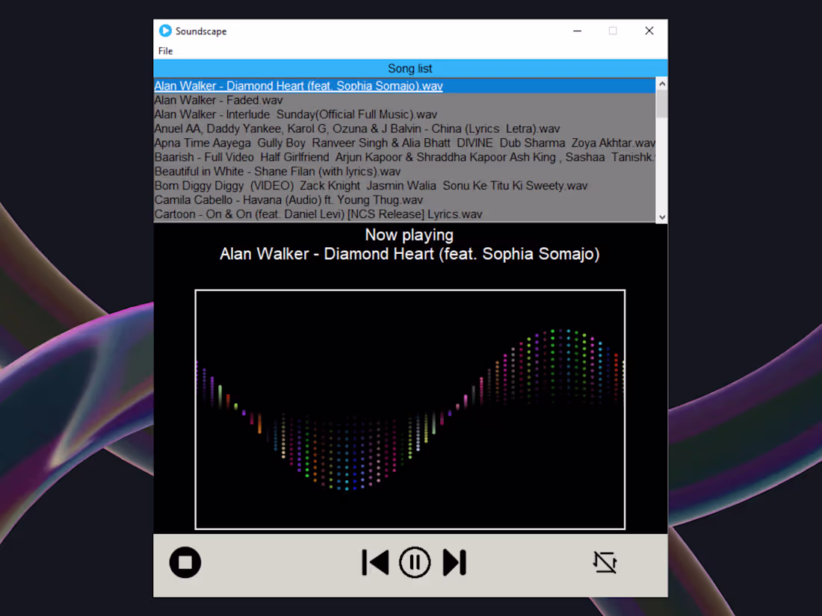The width and height of the screenshot is (822, 616).
Task: Go back to the previous track icon
Action: (x=376, y=562)
